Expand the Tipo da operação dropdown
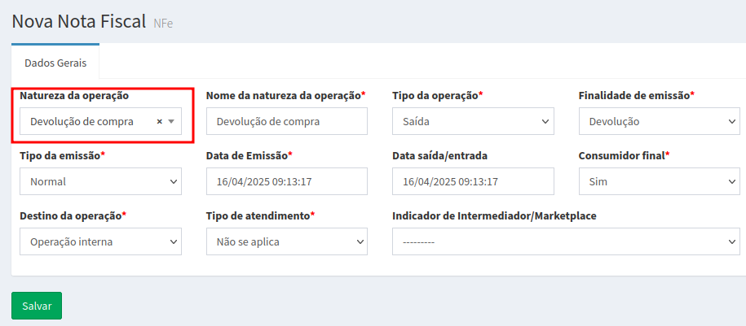 472,122
